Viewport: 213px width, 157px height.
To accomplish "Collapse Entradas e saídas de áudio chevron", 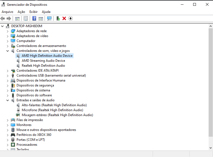I will pos(8,100).
